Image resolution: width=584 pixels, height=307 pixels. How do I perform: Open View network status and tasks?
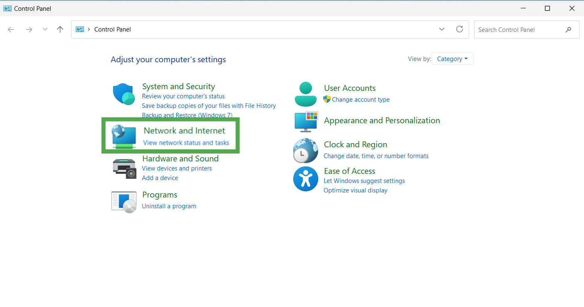[186, 142]
